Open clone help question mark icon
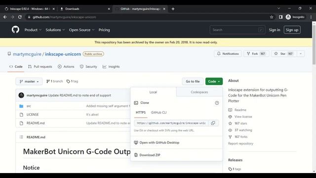Image resolution: width=316 pixels, height=178 pixels. click(x=217, y=103)
